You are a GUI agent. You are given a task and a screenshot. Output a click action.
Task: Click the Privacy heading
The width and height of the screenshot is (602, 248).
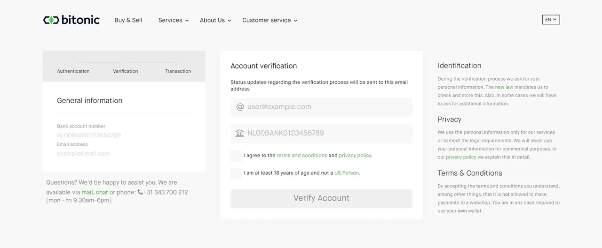click(x=450, y=120)
